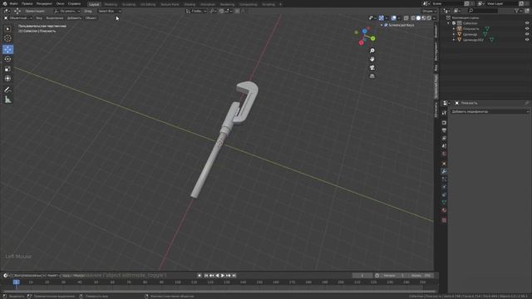Open shading options dropdown arrow
This screenshot has width=532, height=299.
pos(434,18)
